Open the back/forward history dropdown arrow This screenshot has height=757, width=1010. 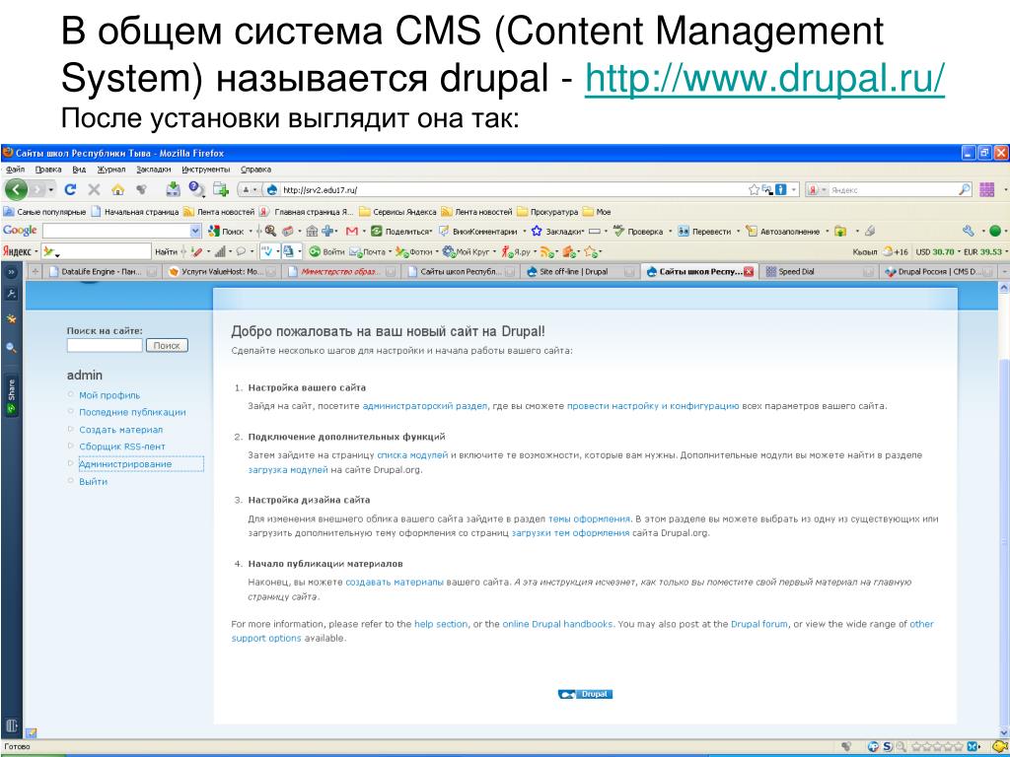51,190
